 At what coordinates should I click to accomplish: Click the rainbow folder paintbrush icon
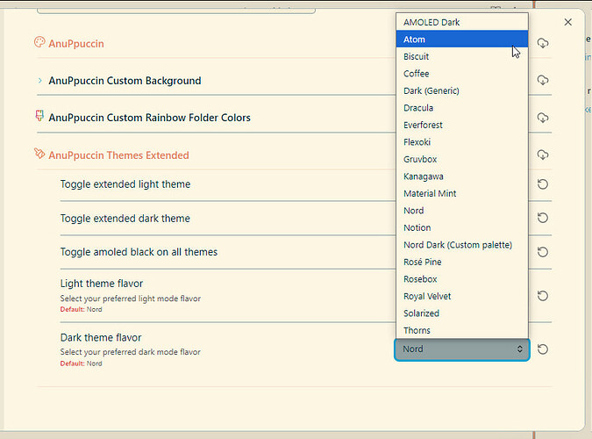pos(39,116)
